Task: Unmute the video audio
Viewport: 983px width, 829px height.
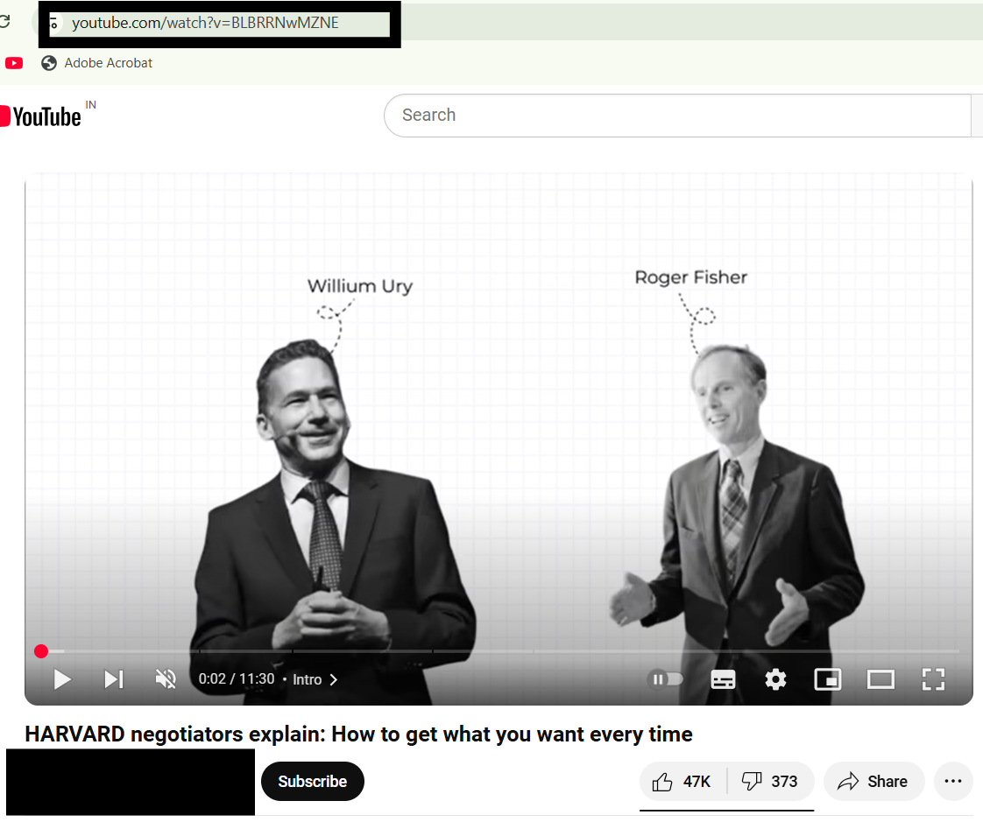Action: (166, 679)
